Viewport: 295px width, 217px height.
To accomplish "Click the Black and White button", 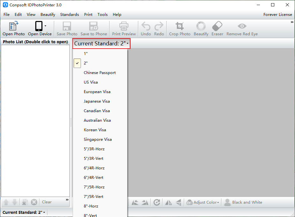I will click(243, 202).
